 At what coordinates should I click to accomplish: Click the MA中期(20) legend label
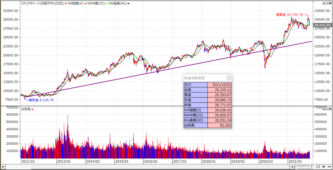[x=100, y=3]
